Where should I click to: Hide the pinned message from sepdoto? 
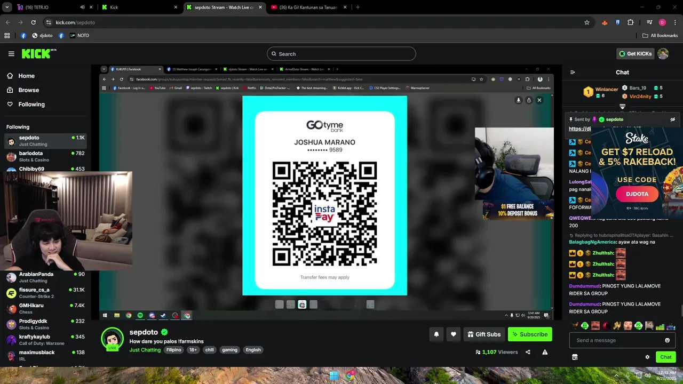(x=672, y=119)
